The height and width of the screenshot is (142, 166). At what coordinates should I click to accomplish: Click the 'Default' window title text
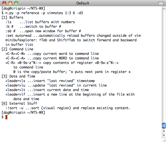coord(83,3)
